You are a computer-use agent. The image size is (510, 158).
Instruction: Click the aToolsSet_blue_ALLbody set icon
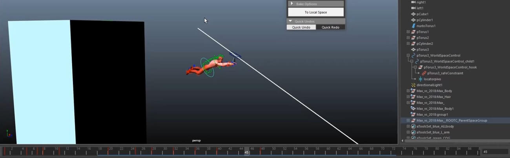413,126
